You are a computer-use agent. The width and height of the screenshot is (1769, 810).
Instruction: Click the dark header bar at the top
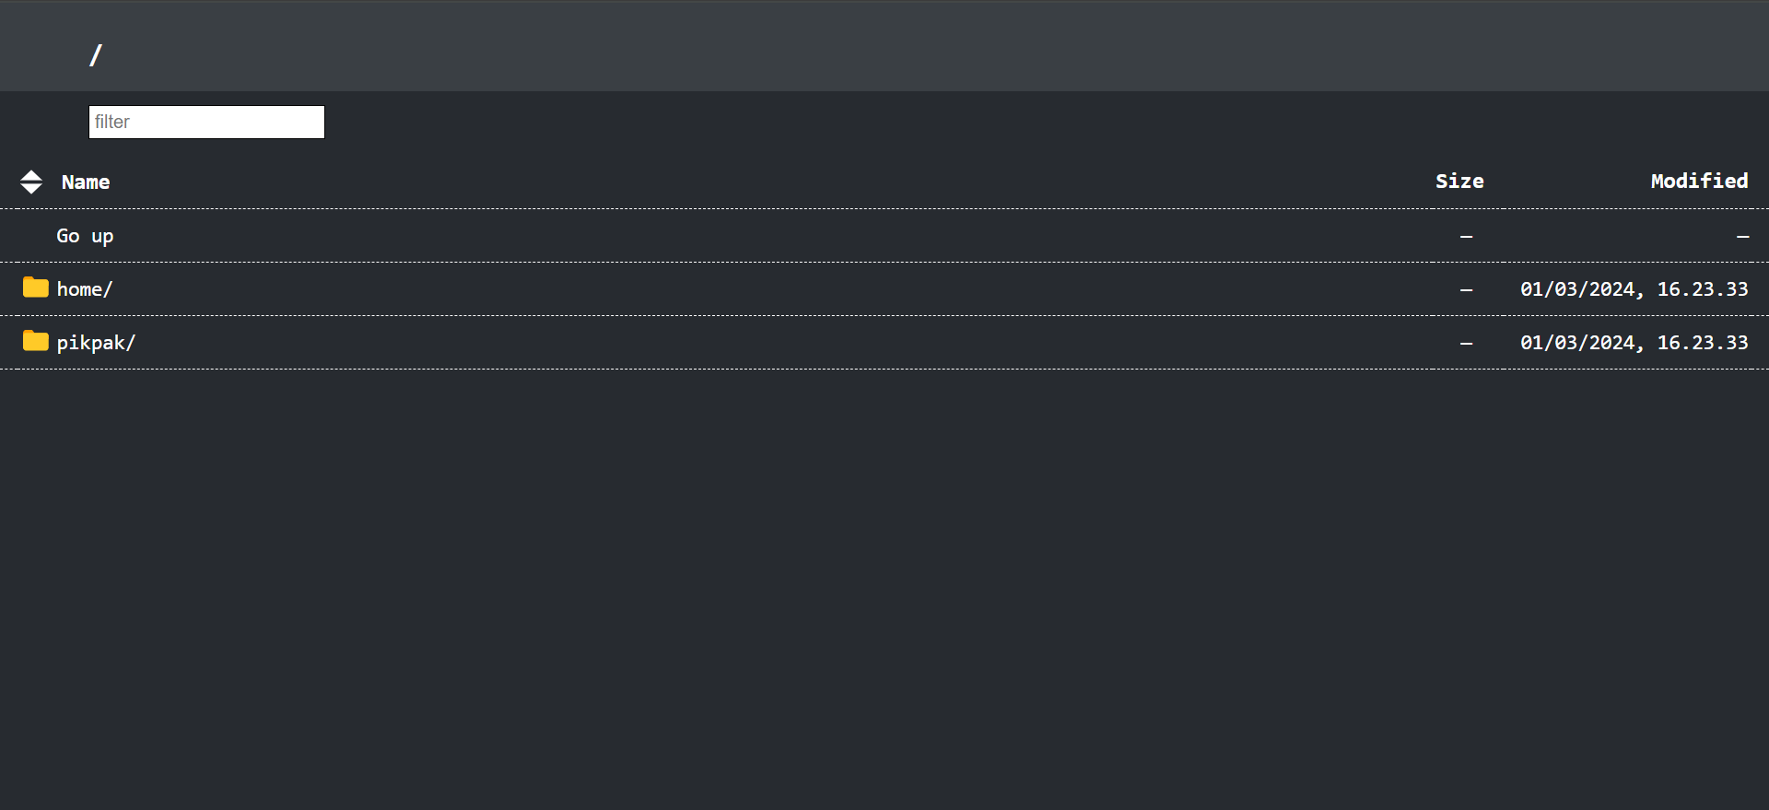(x=884, y=46)
